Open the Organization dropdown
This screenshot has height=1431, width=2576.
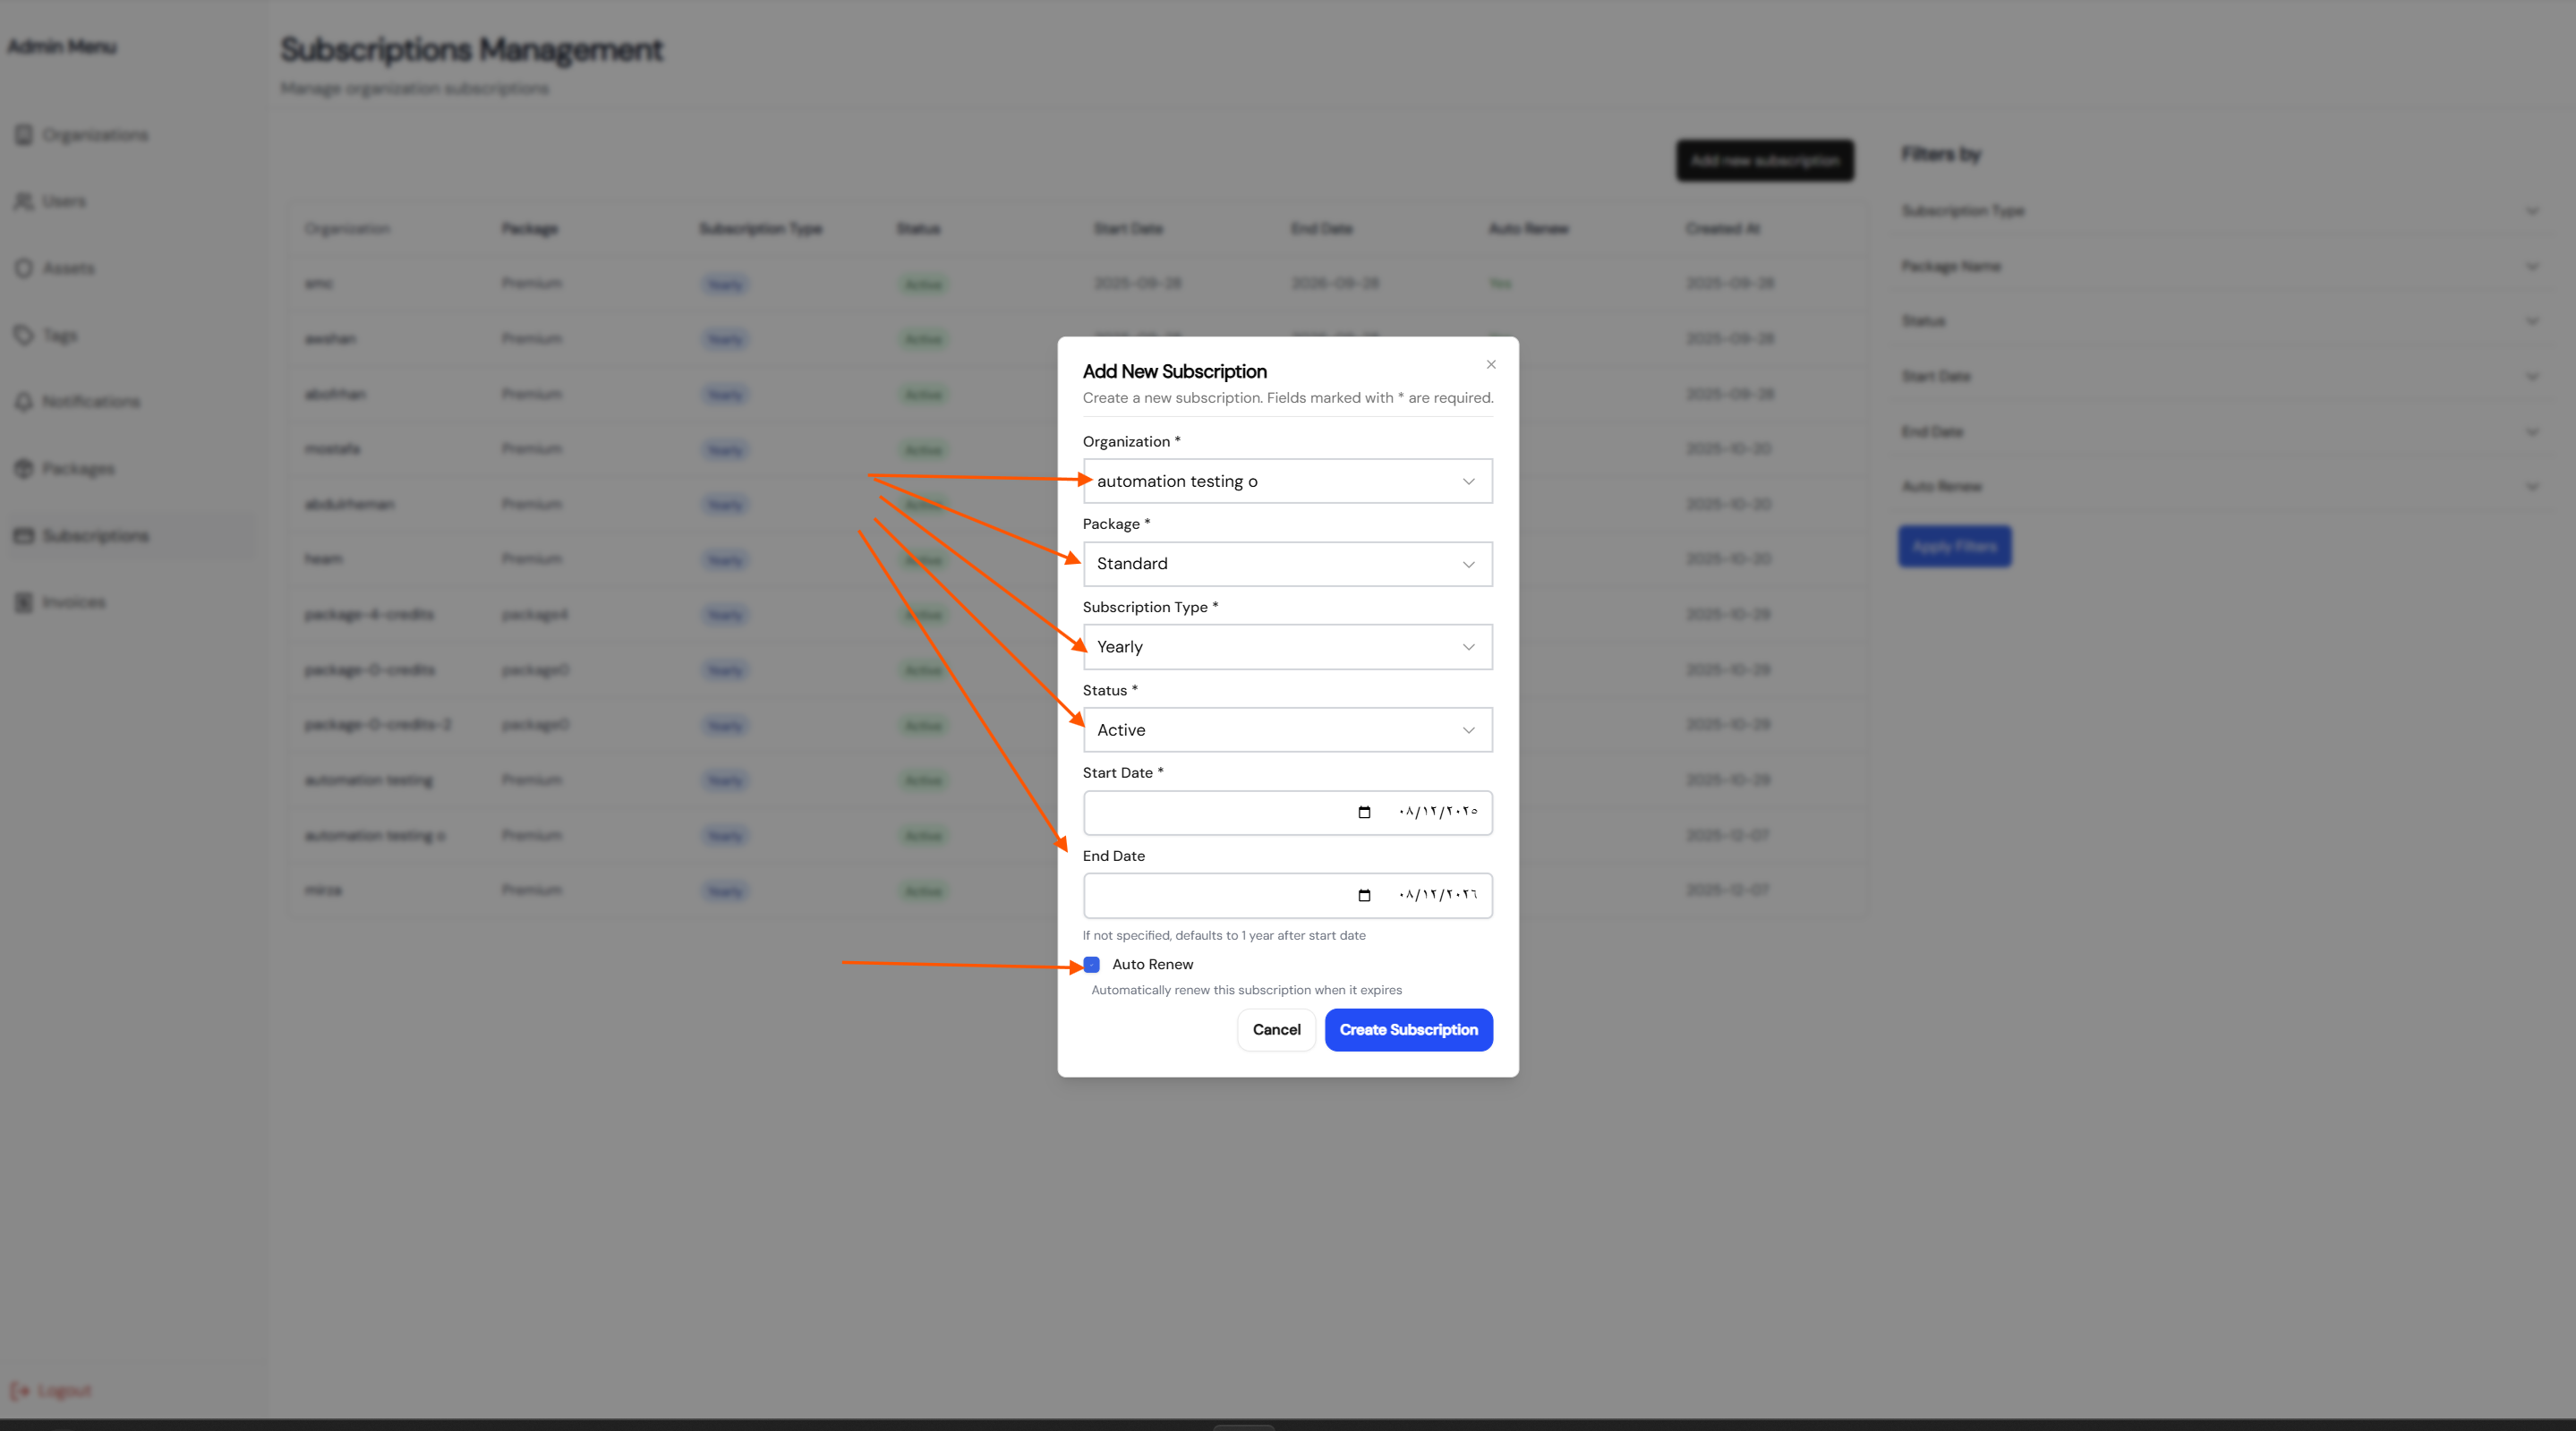click(1287, 481)
